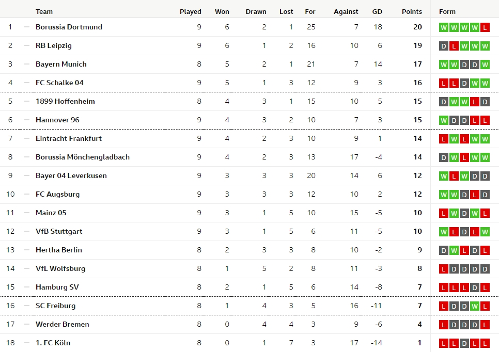The width and height of the screenshot is (499, 352).
Task: Sort table by the Points column header
Action: (x=412, y=11)
